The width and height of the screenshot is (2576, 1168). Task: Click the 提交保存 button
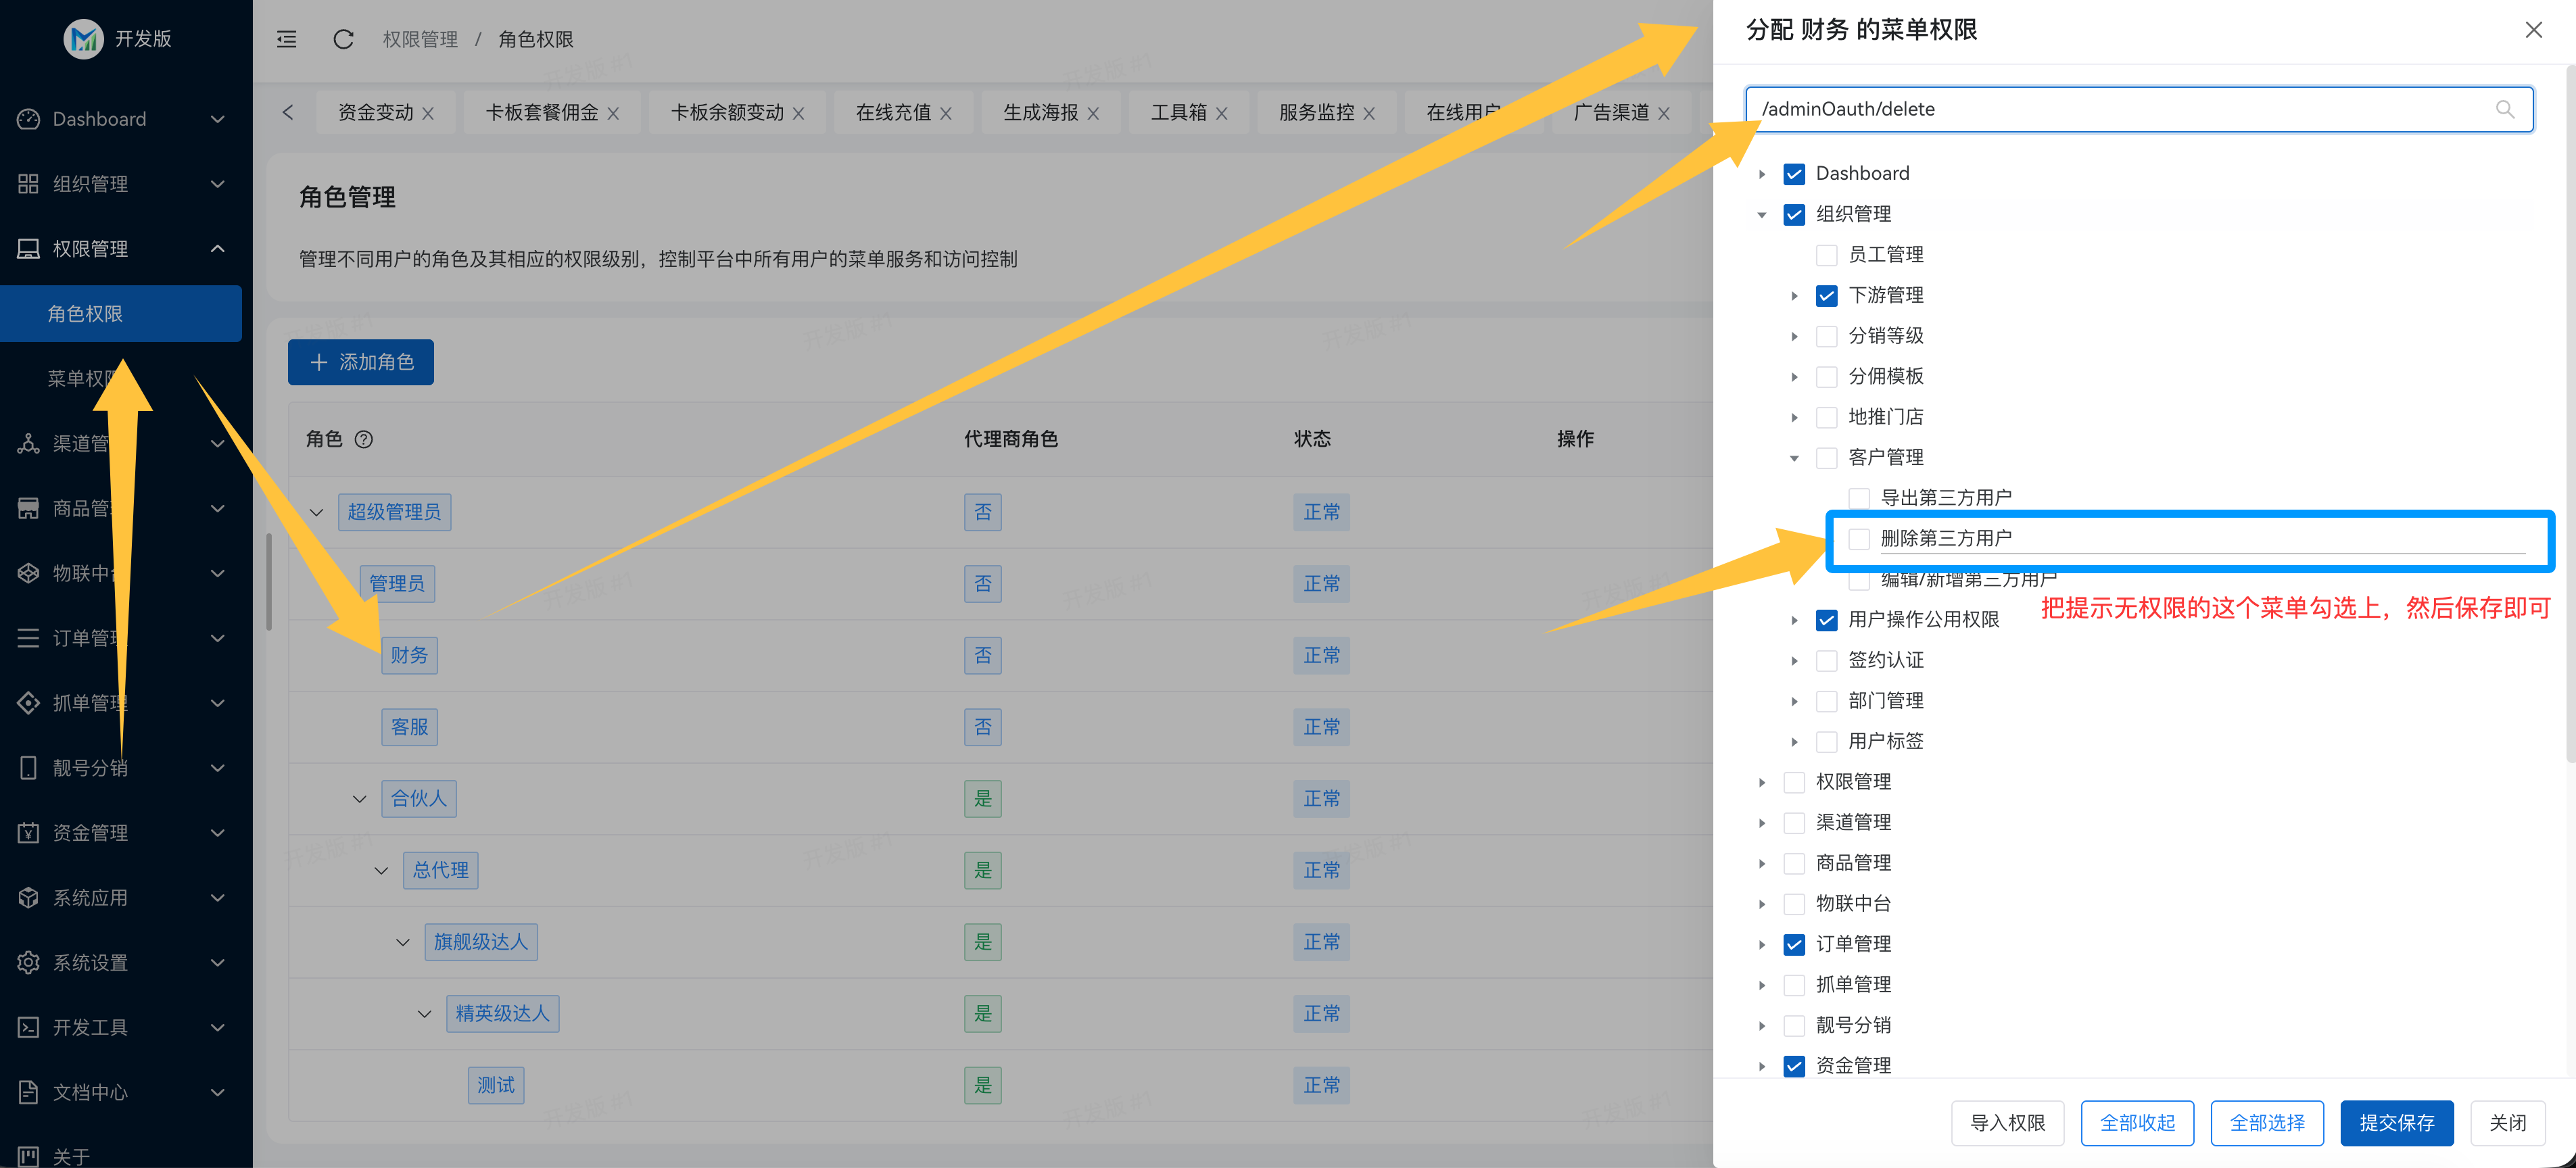click(2396, 1122)
